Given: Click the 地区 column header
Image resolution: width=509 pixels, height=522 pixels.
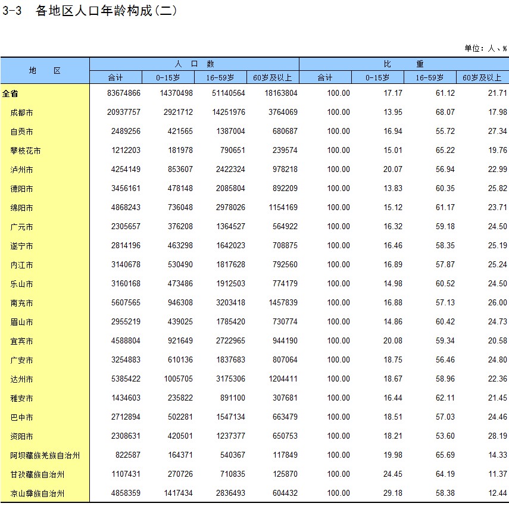Looking at the screenshot, I should click(45, 71).
